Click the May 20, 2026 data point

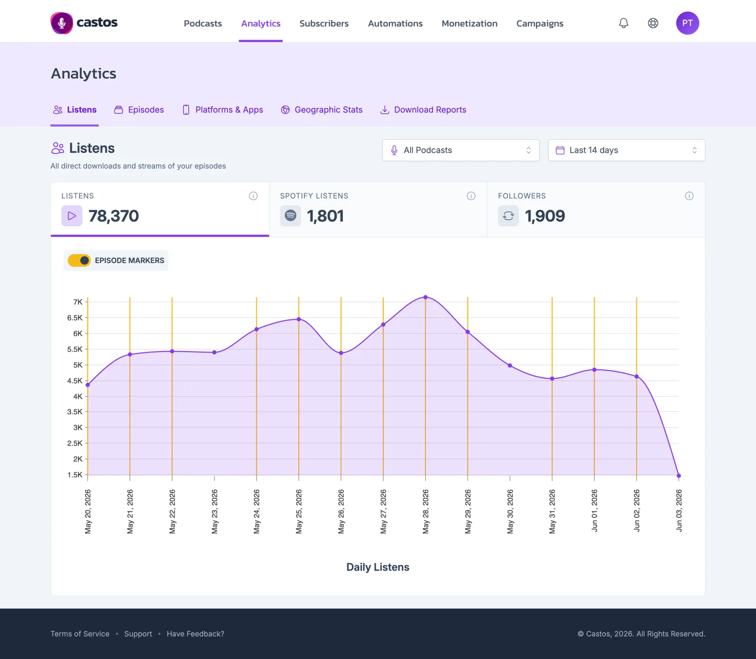88,385
